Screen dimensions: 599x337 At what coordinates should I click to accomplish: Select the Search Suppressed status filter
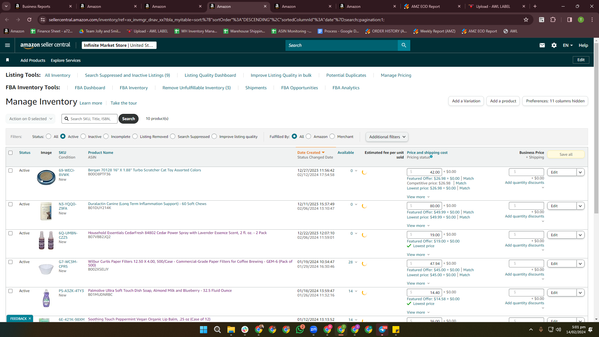pyautogui.click(x=173, y=136)
